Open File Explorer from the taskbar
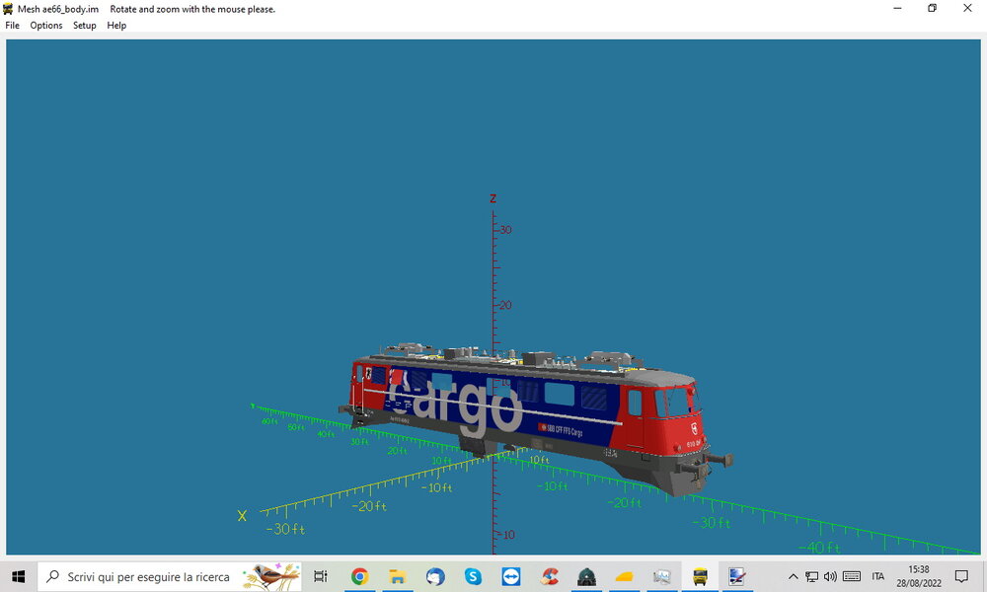Viewport: 987px width, 592px height. click(x=397, y=576)
